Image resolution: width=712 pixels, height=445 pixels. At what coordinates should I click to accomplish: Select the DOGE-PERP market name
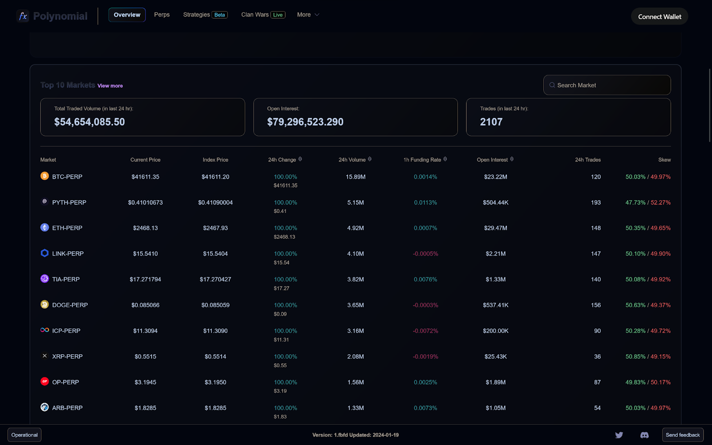pyautogui.click(x=70, y=305)
